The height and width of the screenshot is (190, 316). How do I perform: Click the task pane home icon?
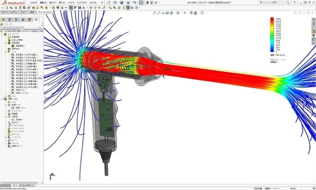(314, 20)
